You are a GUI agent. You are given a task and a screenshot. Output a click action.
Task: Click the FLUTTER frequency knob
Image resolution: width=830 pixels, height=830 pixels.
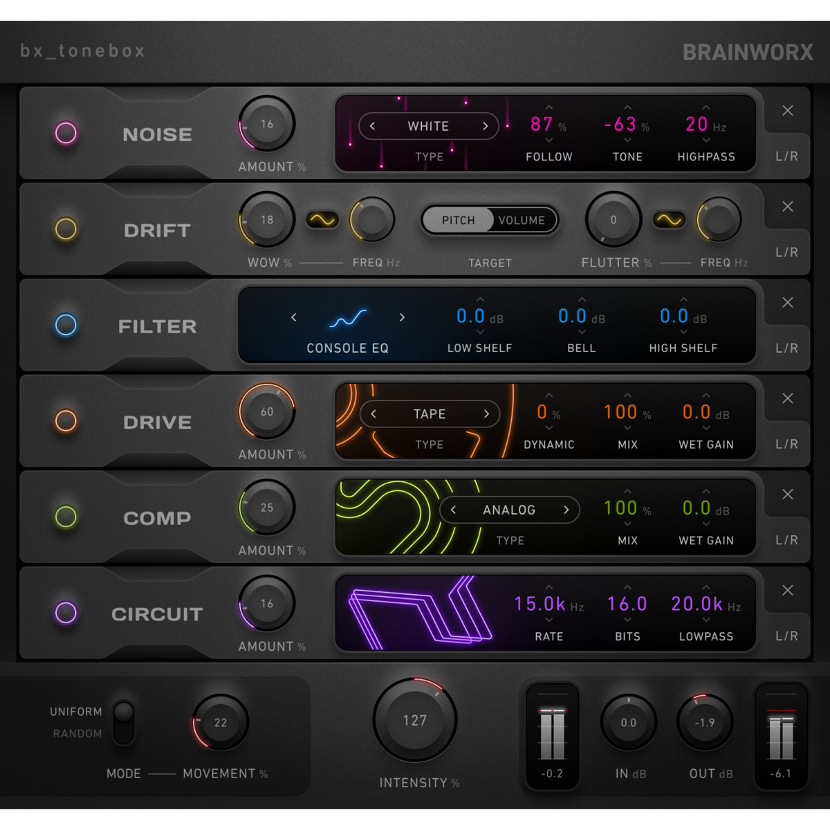pos(719,220)
